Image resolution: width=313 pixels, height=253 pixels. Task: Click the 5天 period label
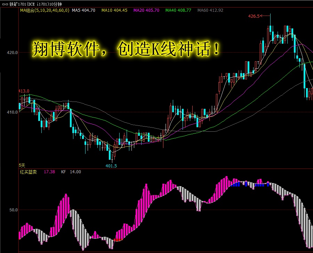[22, 165]
